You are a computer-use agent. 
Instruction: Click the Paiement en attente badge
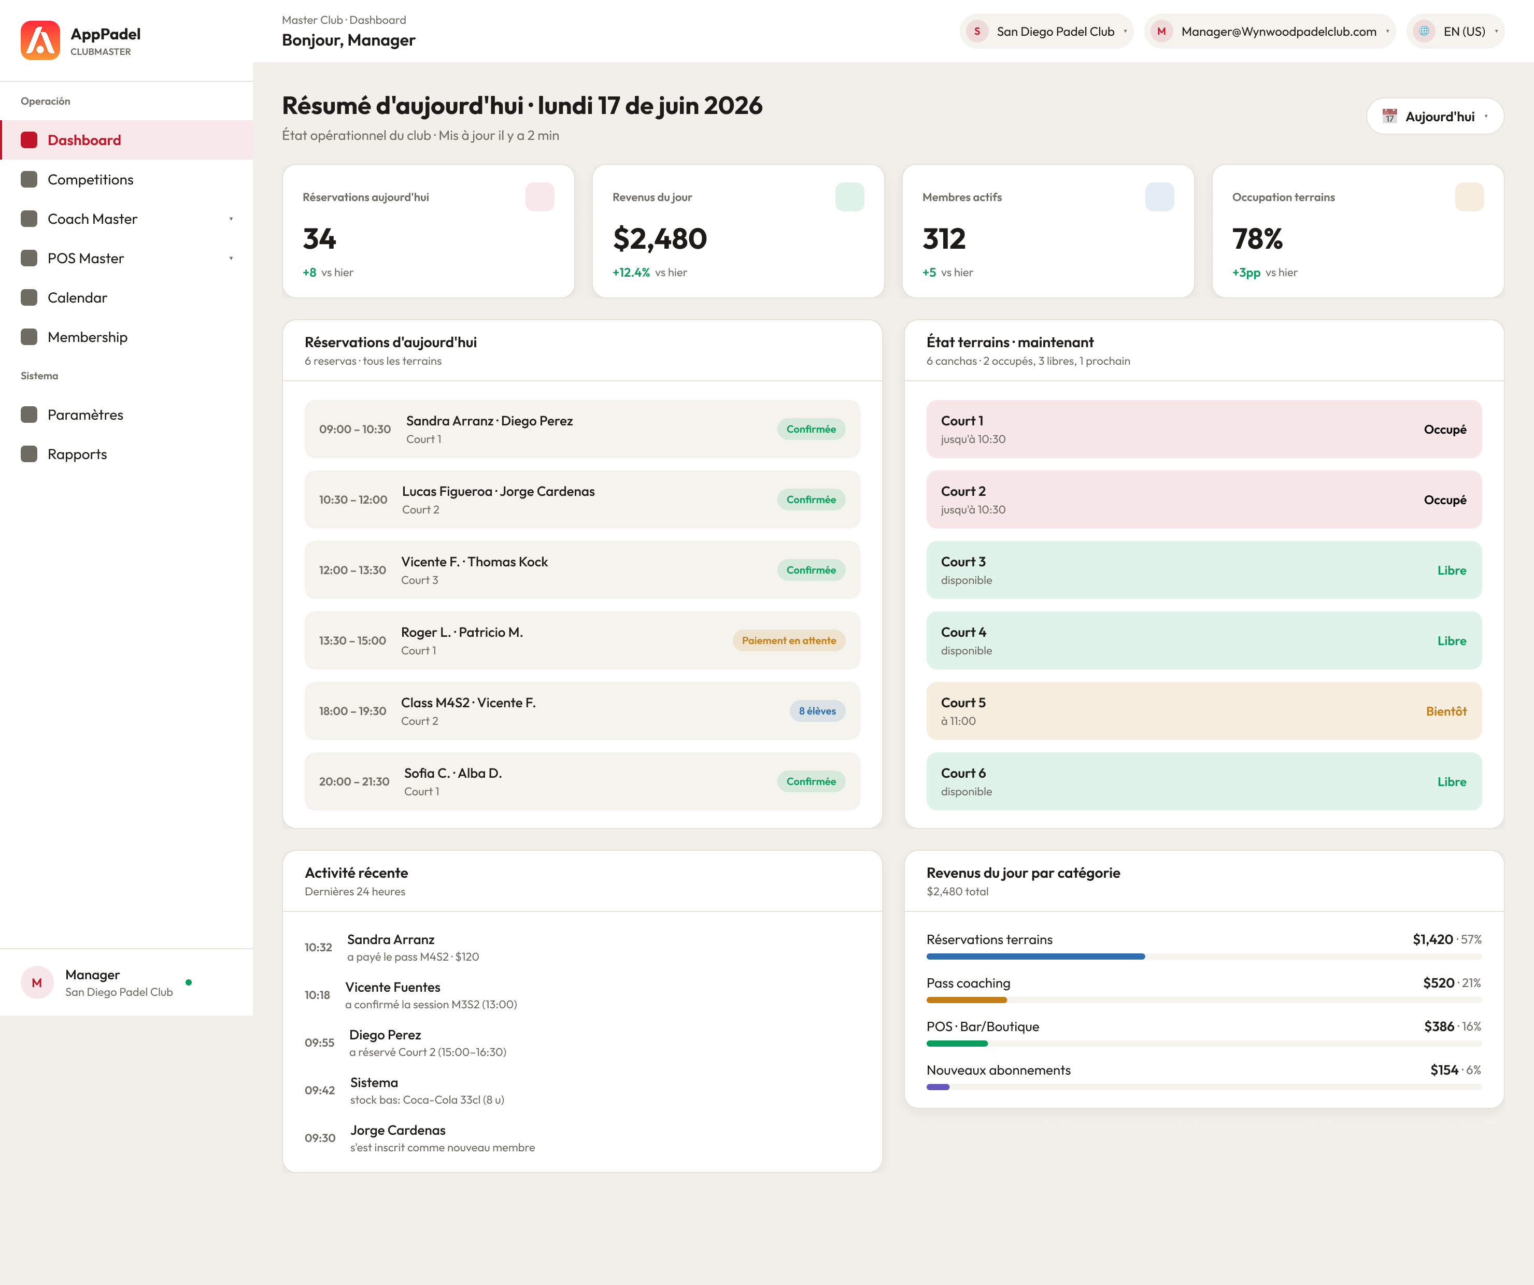(x=789, y=640)
